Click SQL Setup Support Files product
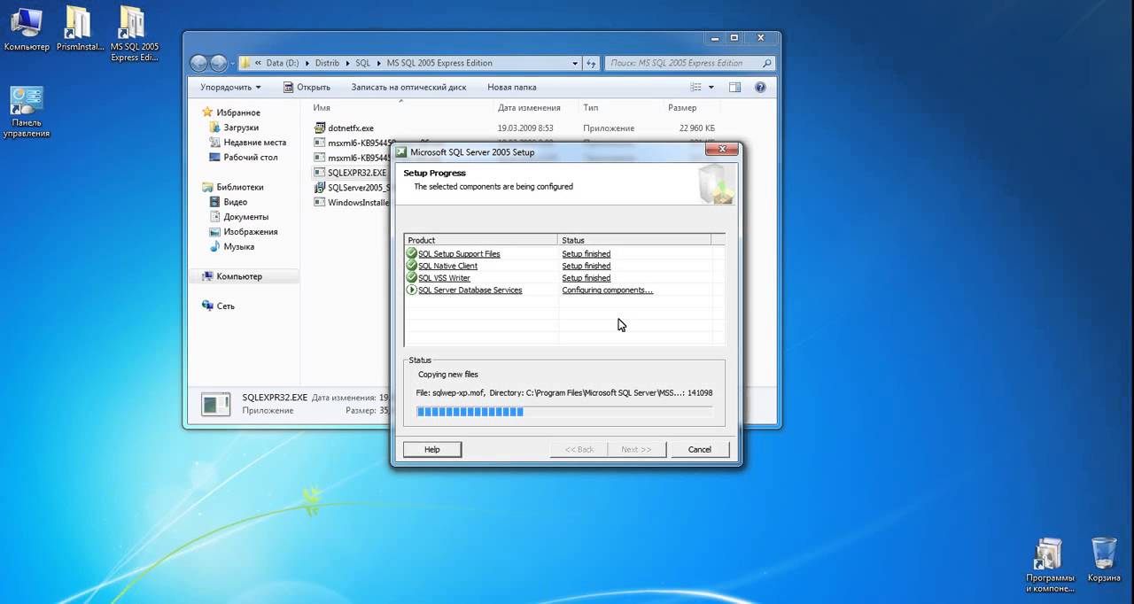1134x604 pixels. coord(459,254)
